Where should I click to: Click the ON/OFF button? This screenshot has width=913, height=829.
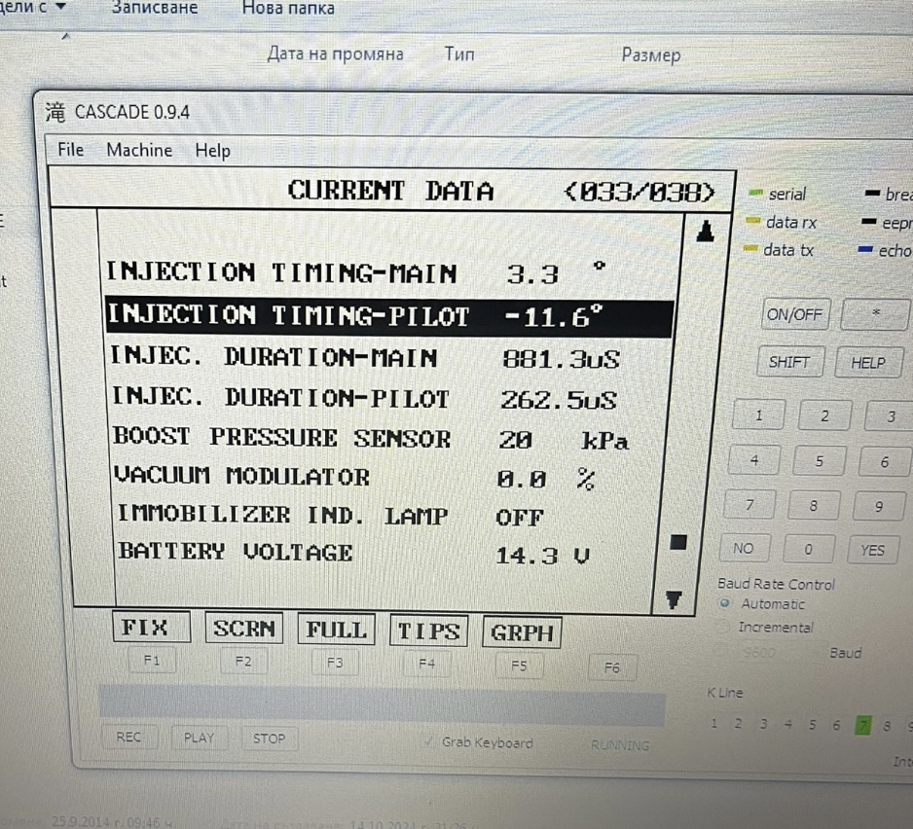pos(795,314)
